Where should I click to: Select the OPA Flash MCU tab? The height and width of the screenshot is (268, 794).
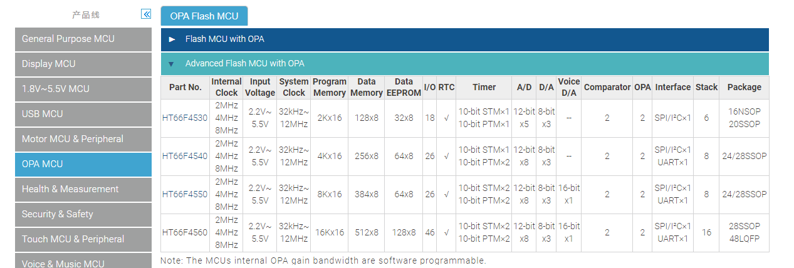204,16
